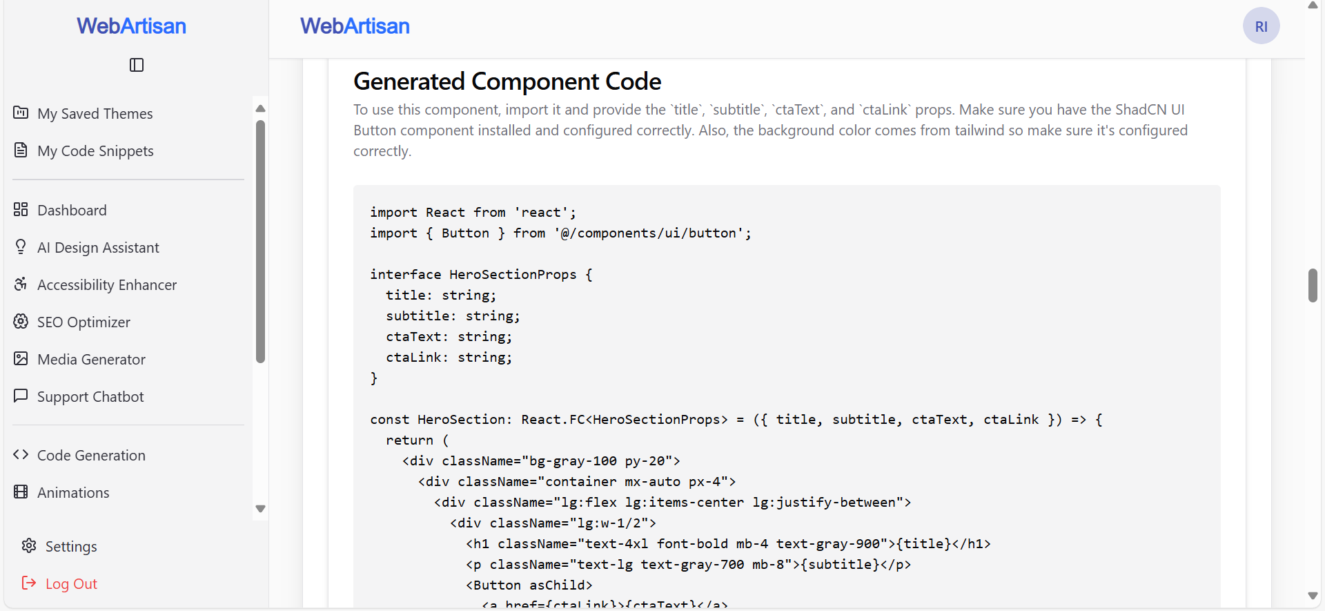The height and width of the screenshot is (611, 1325).
Task: Click the main page scrollbar thumb
Action: pos(1313,285)
